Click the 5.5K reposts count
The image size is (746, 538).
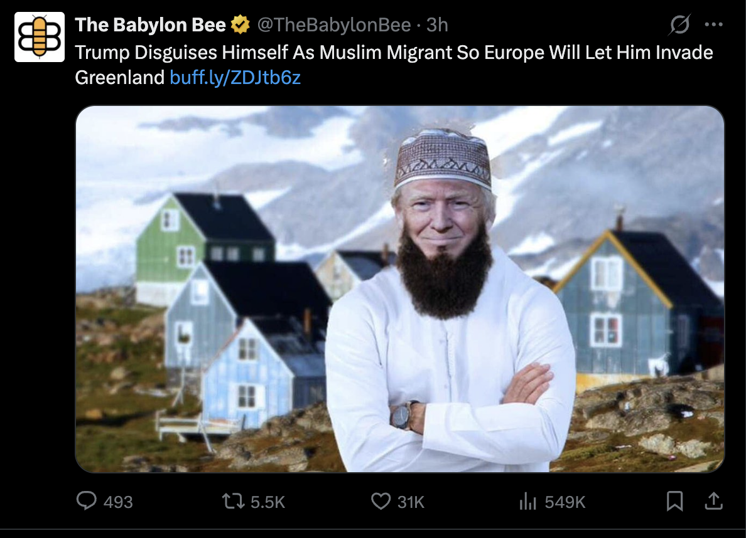[268, 502]
